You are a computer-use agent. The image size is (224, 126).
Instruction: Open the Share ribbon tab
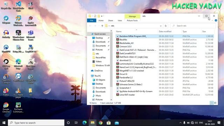coord(111,20)
